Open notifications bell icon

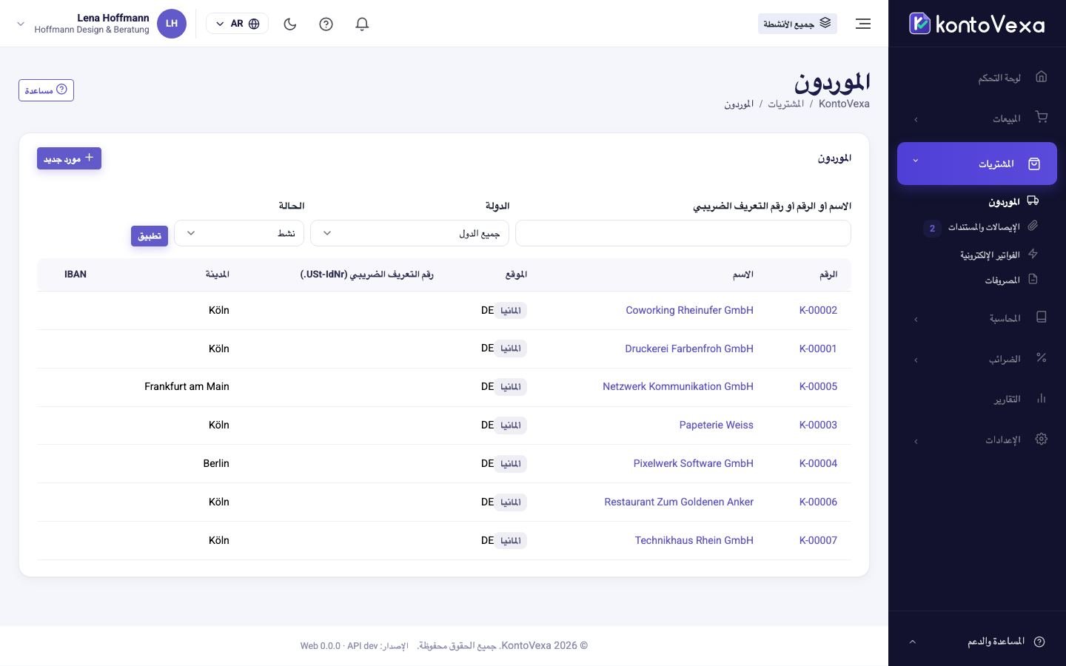coord(362,24)
